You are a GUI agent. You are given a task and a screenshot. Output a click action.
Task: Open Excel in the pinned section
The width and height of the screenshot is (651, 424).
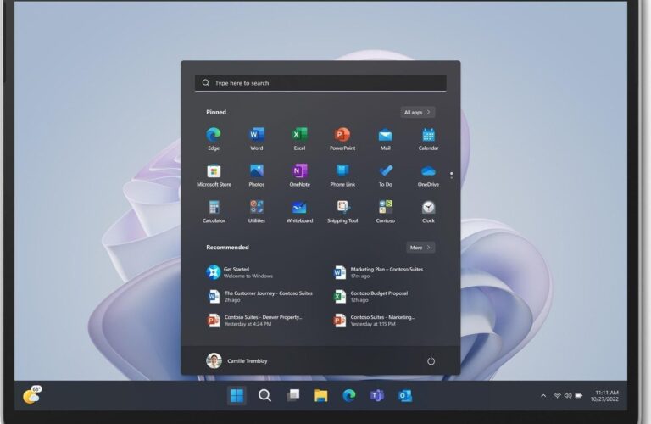point(299,139)
